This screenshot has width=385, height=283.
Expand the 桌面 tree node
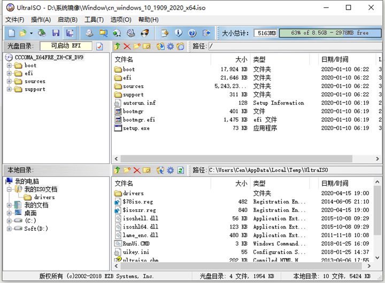click(x=9, y=213)
